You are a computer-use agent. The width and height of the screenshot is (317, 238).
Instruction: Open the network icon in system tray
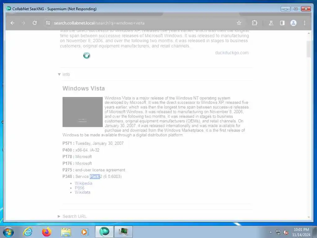click(278, 232)
